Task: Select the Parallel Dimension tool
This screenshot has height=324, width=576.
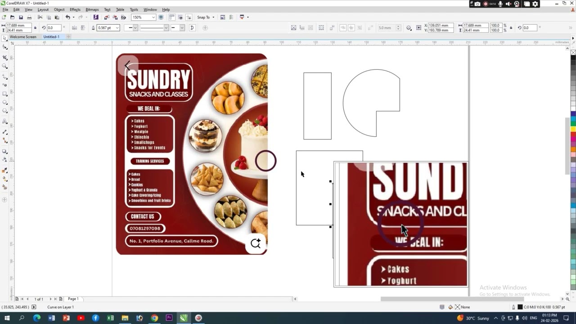Action: click(5, 132)
